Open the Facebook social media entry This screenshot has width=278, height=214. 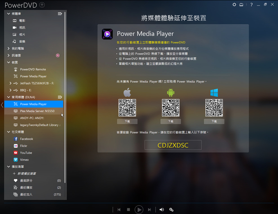pos(26,138)
